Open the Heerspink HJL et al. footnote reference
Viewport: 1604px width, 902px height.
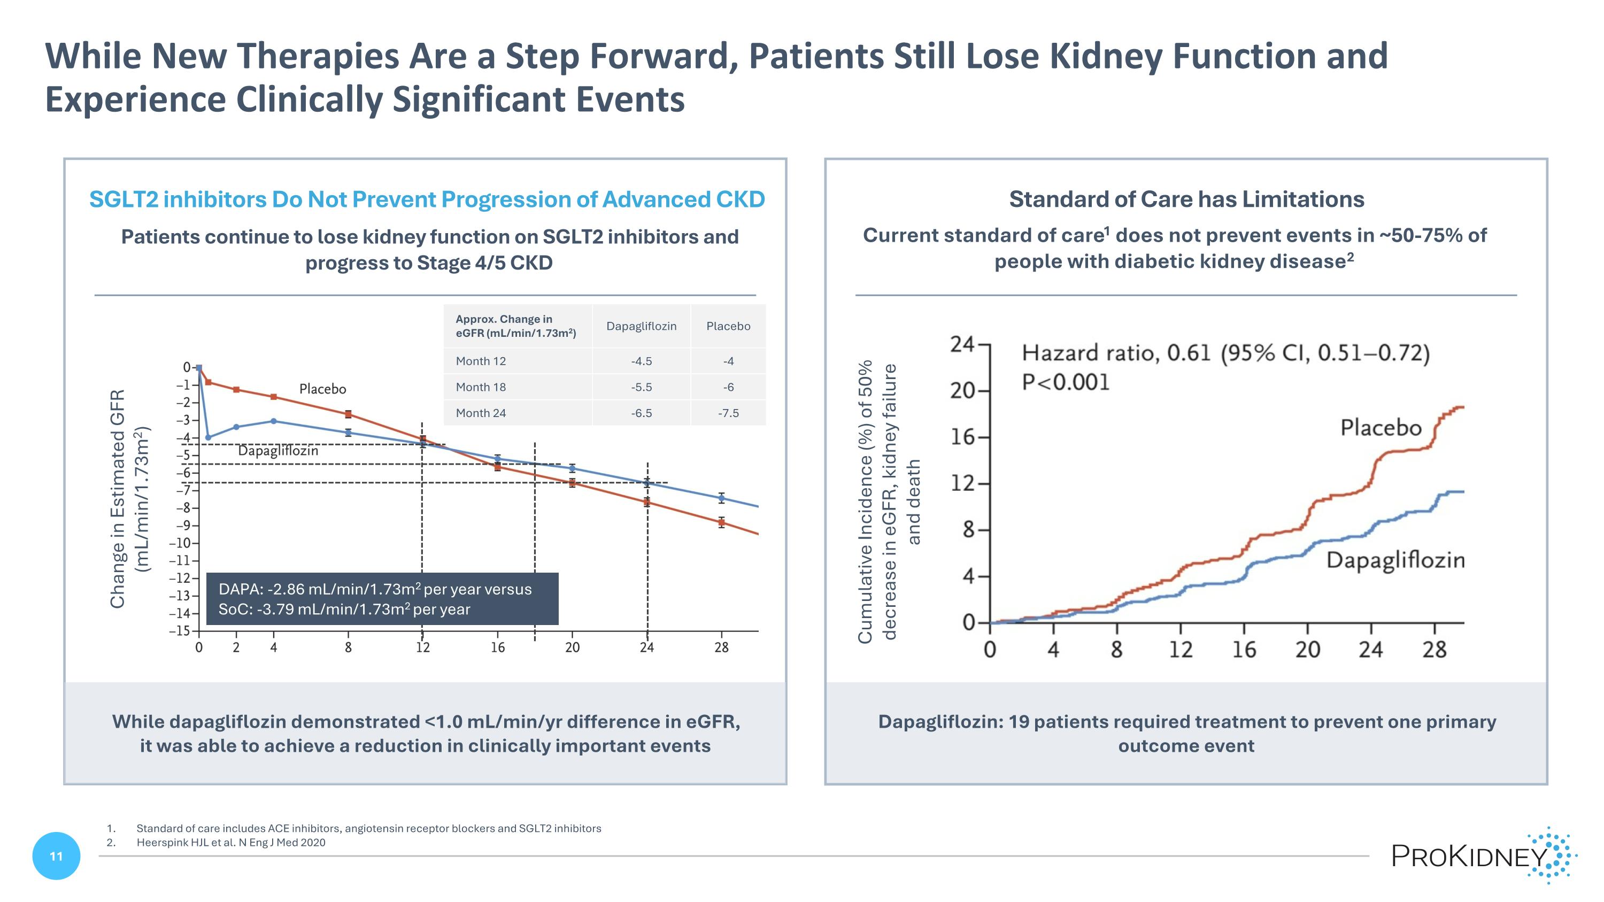pos(230,843)
